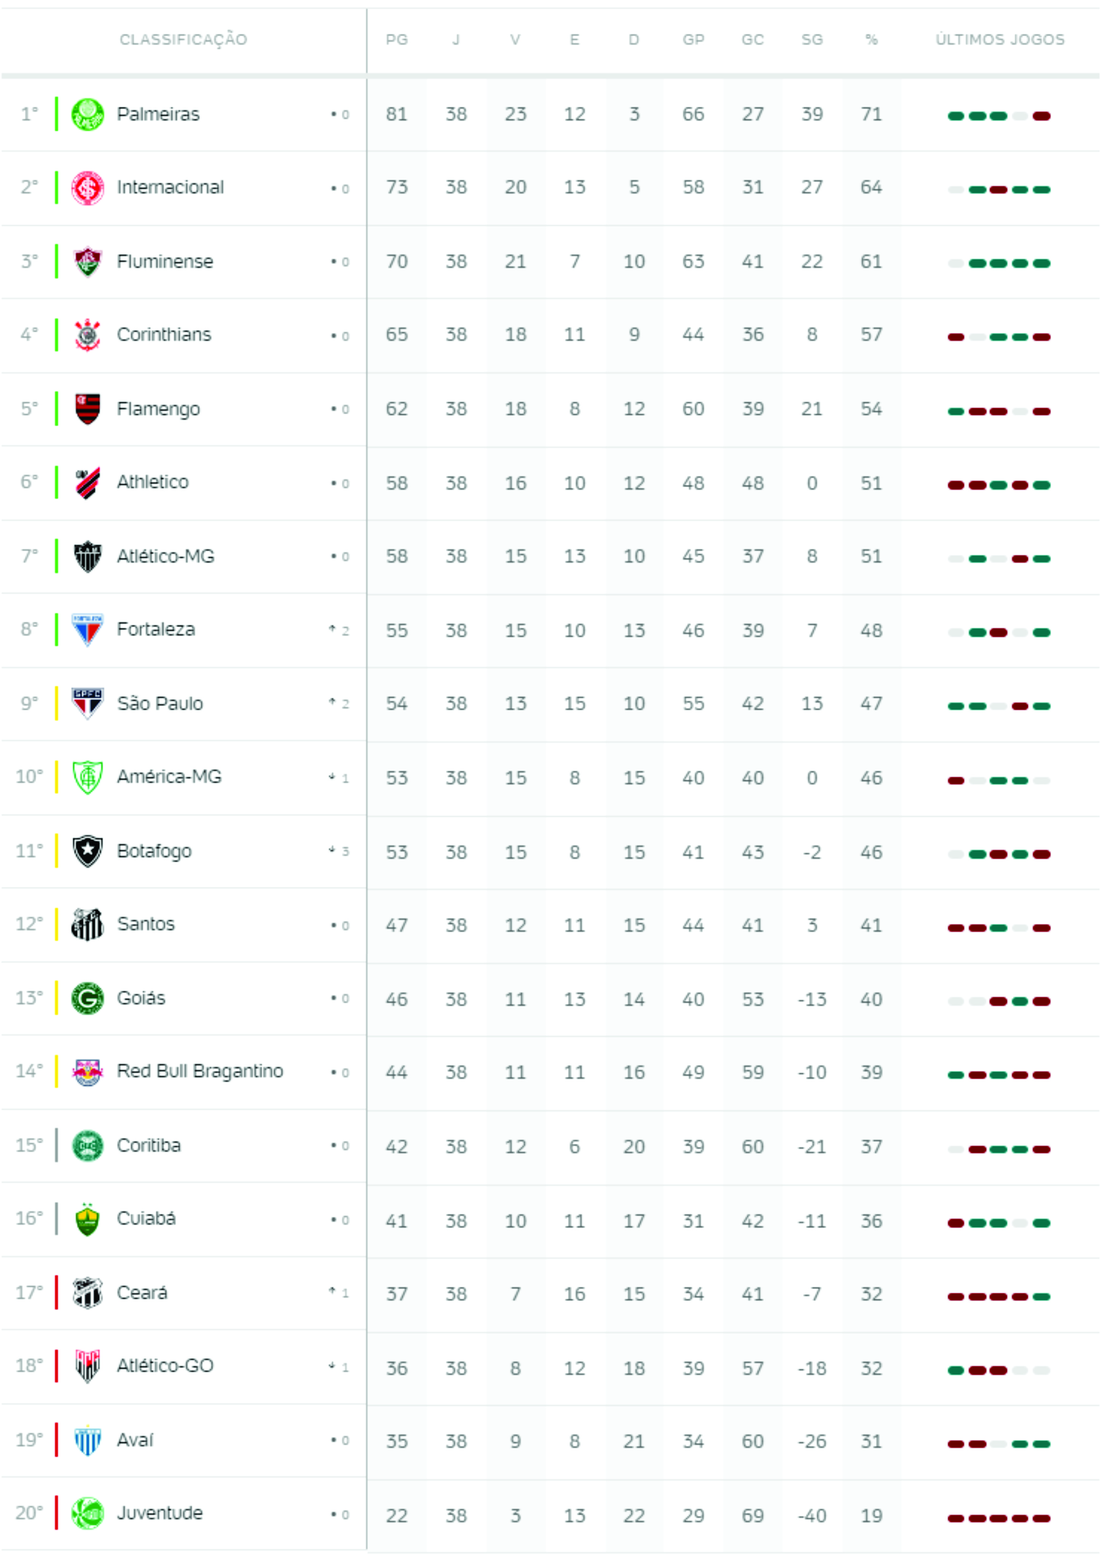1113x1561 pixels.
Task: Click the Palmeiras club crest
Action: click(x=88, y=114)
